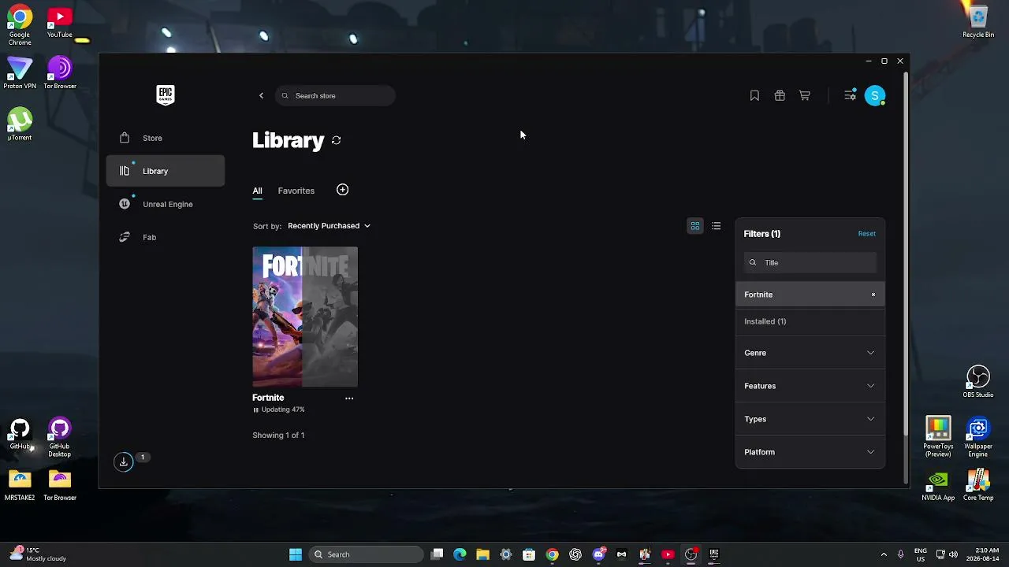Open the wishlist bookmark icon
This screenshot has height=567, width=1009.
point(754,96)
